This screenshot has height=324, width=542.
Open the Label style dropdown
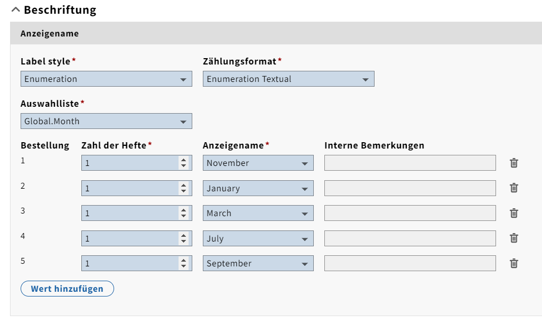[x=106, y=79]
